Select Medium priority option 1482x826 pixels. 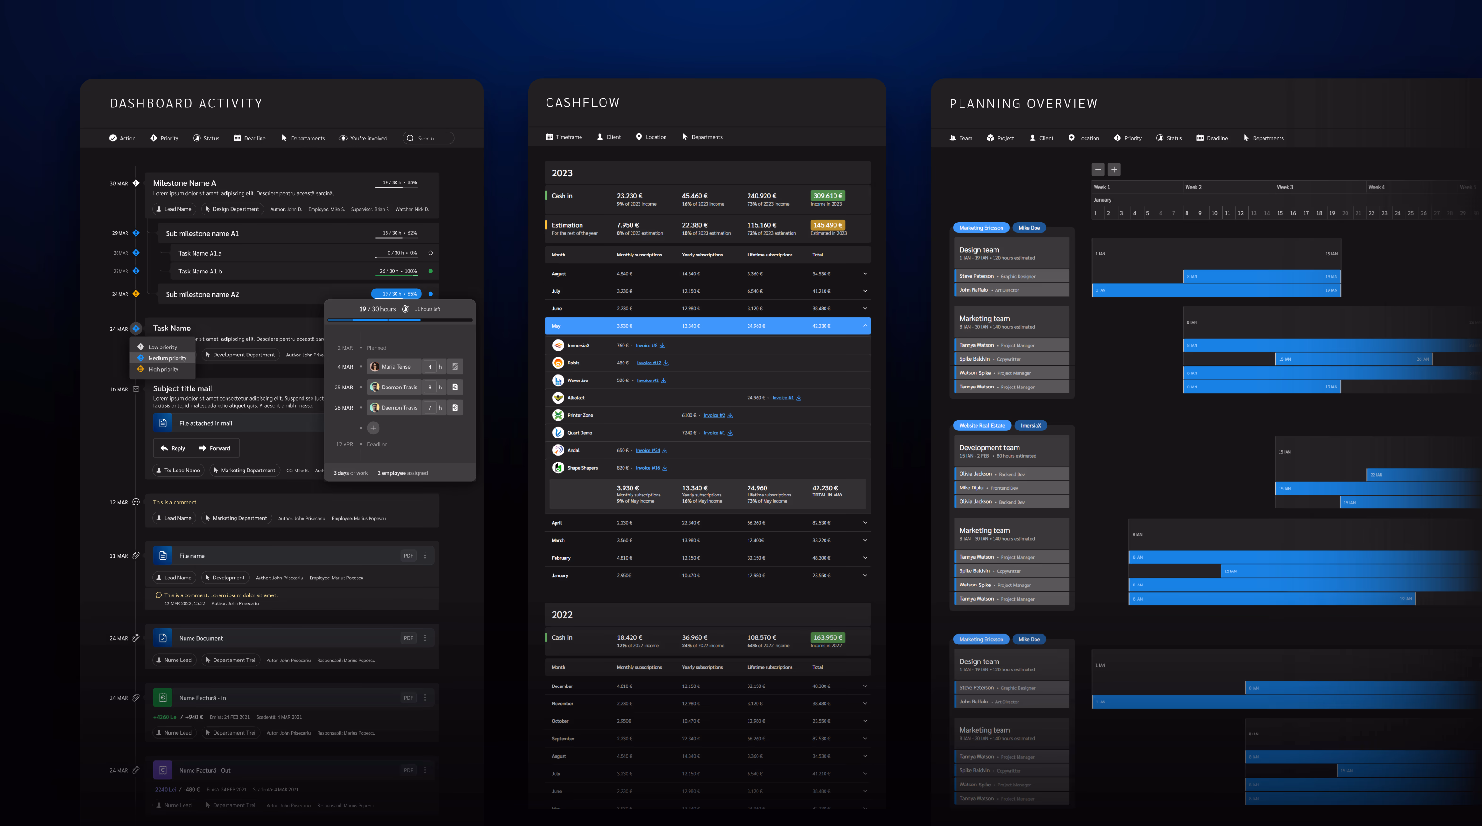[x=163, y=358]
